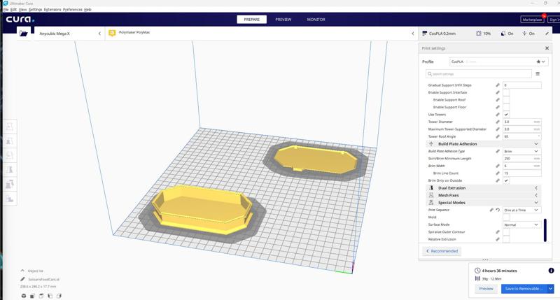This screenshot has height=300, width=560.
Task: Open settings visibility hamburger menu
Action: tap(538, 74)
